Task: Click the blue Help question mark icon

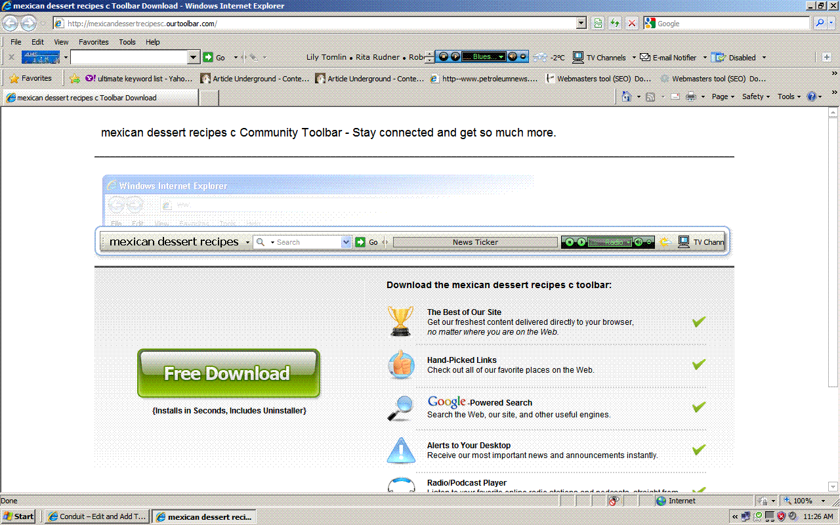Action: point(812,97)
